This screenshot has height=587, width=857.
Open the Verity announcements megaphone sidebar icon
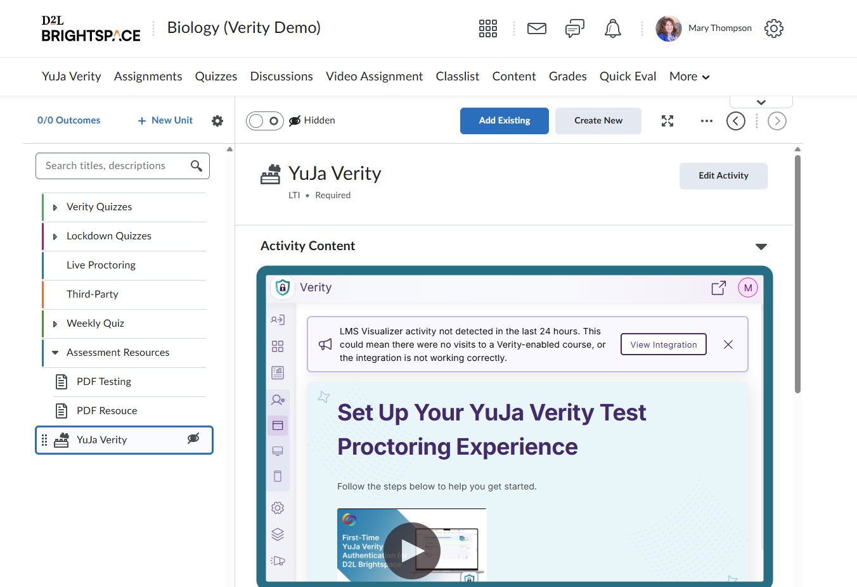[278, 560]
